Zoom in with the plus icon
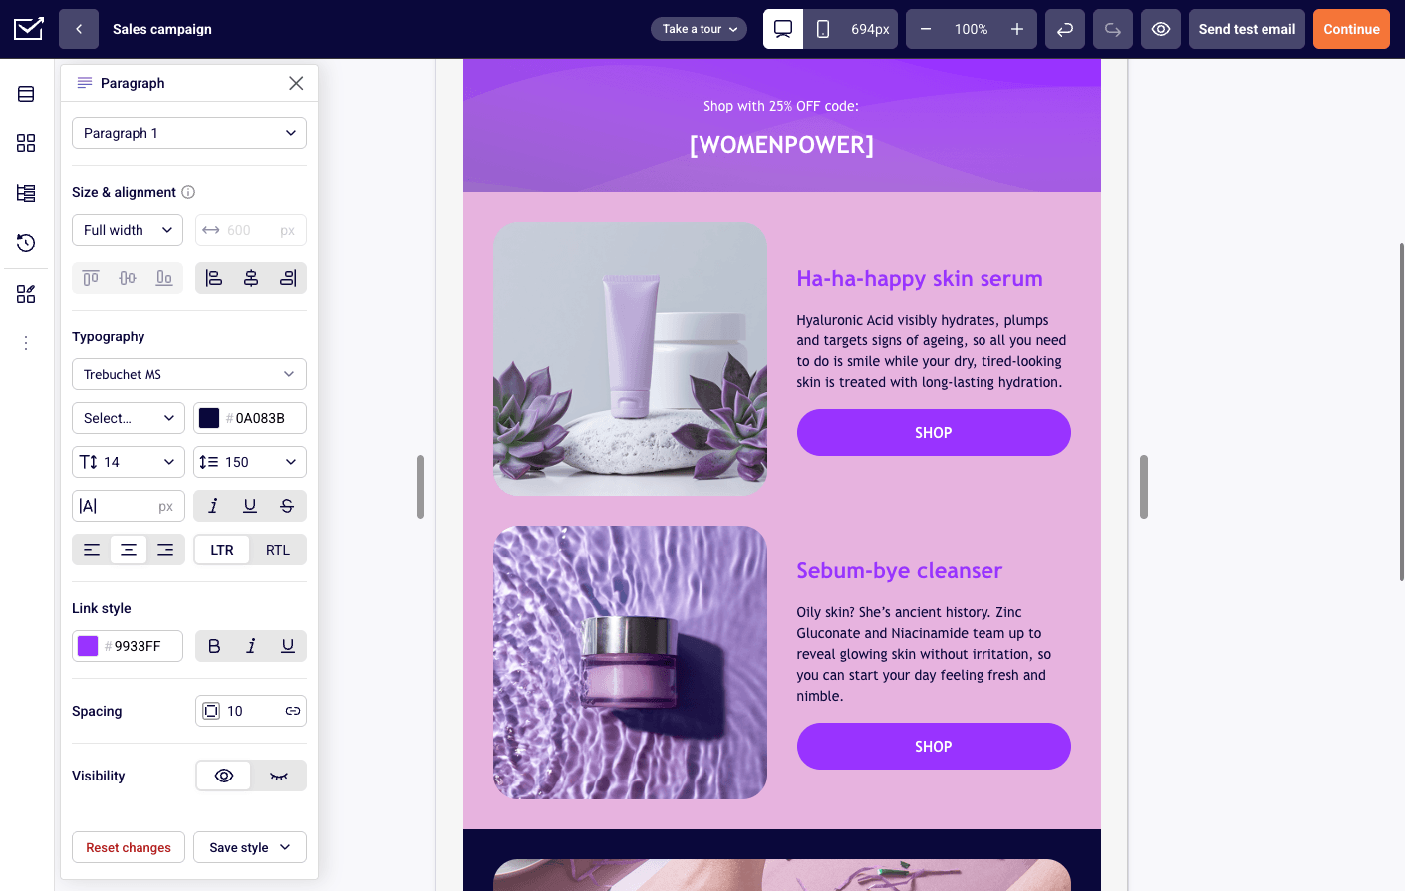 (1017, 29)
